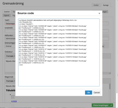Click the broken image icon above 6/2020
Viewport: 118px width, 108px height.
13,97
